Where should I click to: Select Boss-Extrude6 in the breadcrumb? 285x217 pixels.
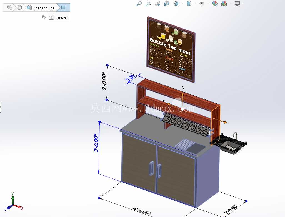42,8
